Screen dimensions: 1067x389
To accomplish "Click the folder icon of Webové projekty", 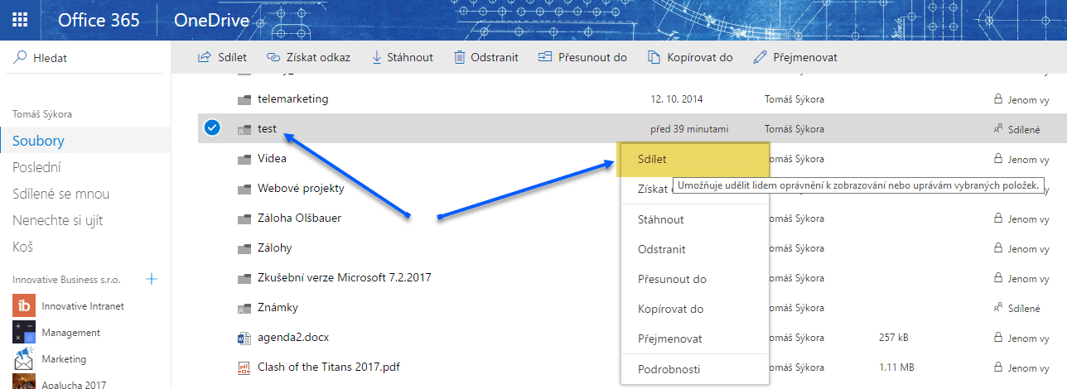I will 244,189.
